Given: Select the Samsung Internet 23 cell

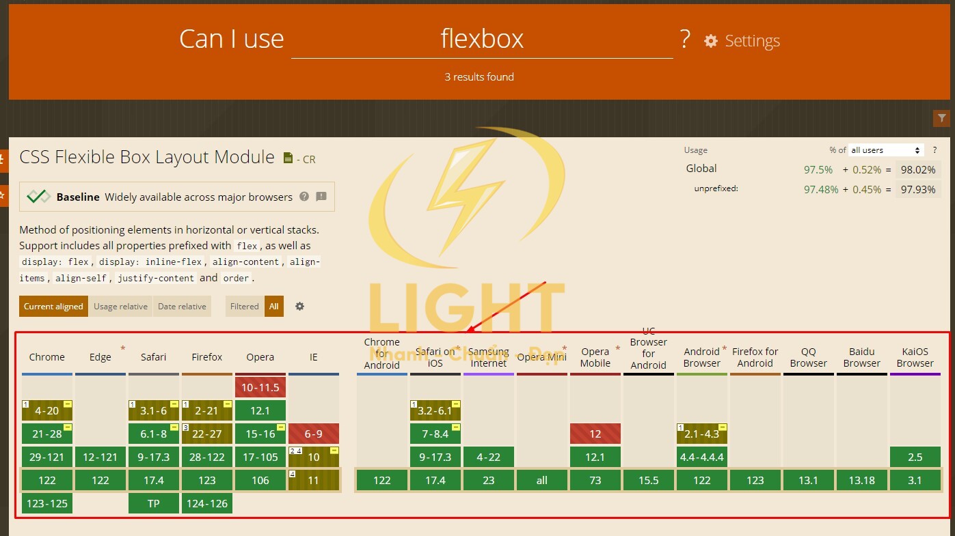Looking at the screenshot, I should coord(489,480).
